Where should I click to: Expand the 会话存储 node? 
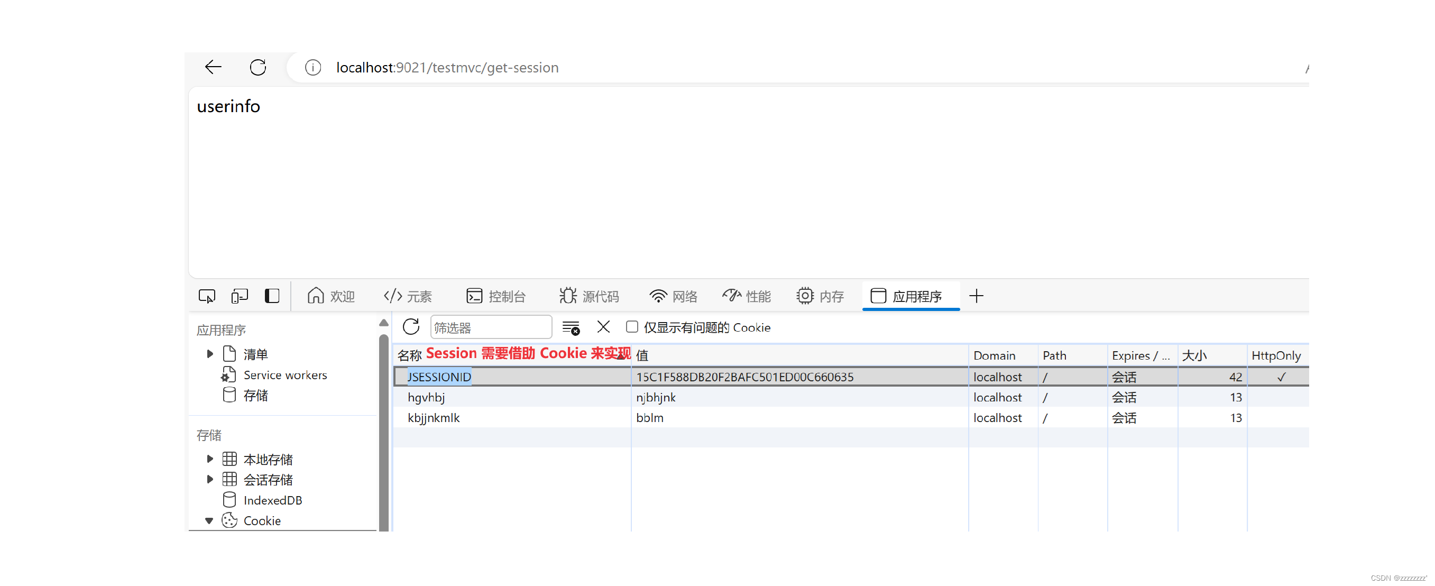point(210,479)
